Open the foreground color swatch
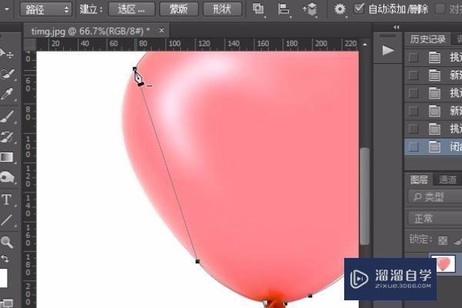Screen dimensions: 462x308 tap(3, 278)
